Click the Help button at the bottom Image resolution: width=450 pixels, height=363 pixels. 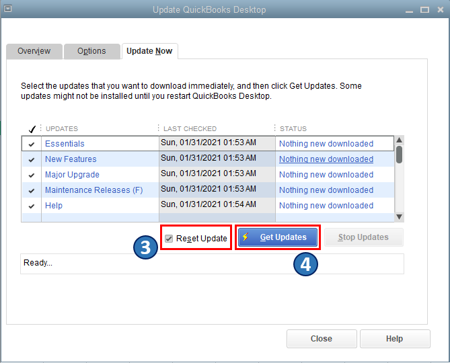395,339
